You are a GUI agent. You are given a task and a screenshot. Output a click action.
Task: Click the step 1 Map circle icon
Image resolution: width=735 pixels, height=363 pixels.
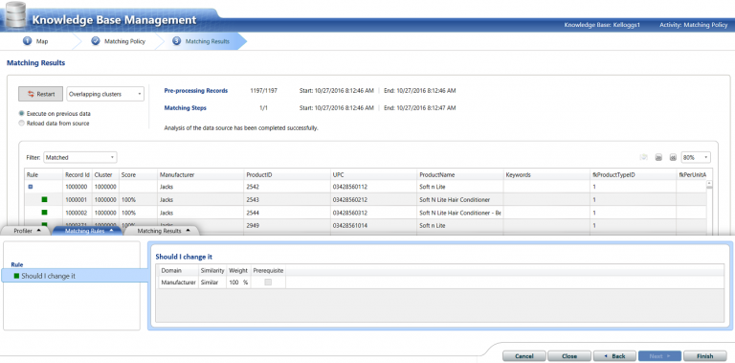coord(27,41)
